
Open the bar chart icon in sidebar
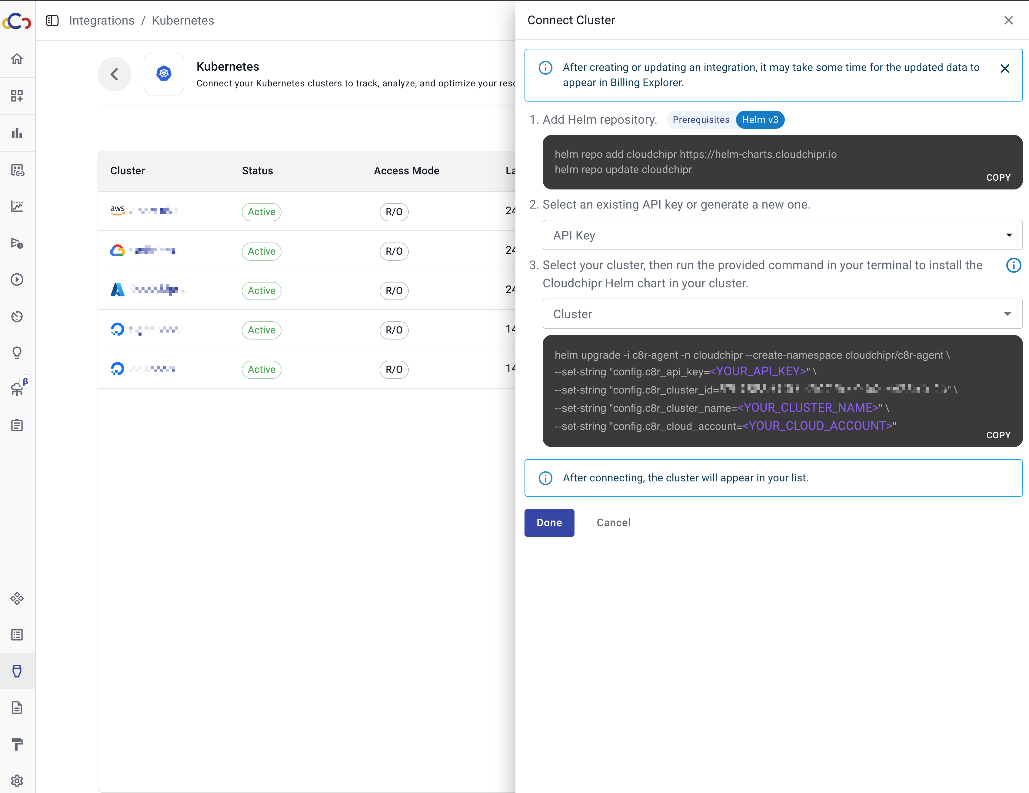point(17,133)
